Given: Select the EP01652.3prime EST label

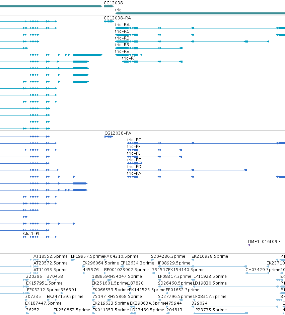Looking at the screenshot, I should tap(182, 290).
